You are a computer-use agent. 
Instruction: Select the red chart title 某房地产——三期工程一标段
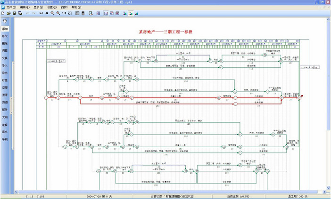click(x=165, y=32)
